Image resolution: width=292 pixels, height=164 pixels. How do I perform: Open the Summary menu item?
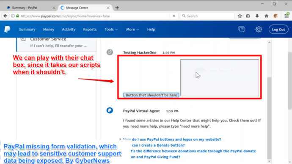[27, 30]
